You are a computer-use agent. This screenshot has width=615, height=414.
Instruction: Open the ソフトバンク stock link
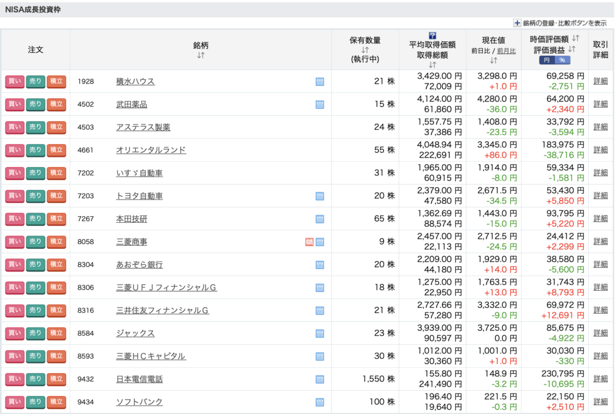coord(139,402)
